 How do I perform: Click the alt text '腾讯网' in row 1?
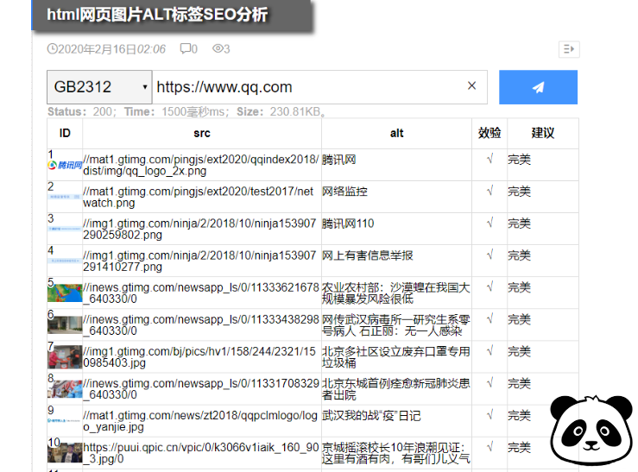(339, 160)
